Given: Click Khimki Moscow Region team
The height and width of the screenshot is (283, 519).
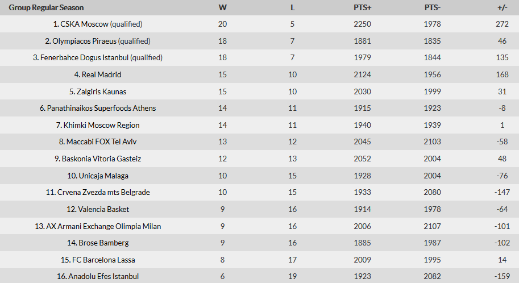Looking at the screenshot, I should pos(101,125).
